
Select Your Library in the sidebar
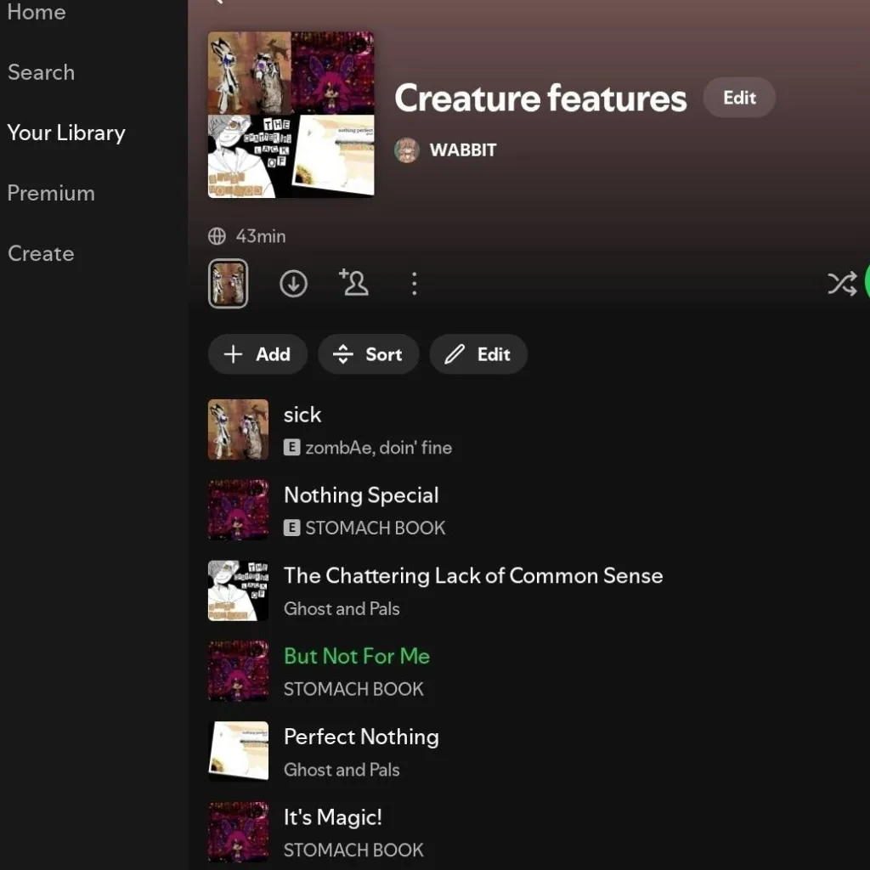pyautogui.click(x=66, y=133)
